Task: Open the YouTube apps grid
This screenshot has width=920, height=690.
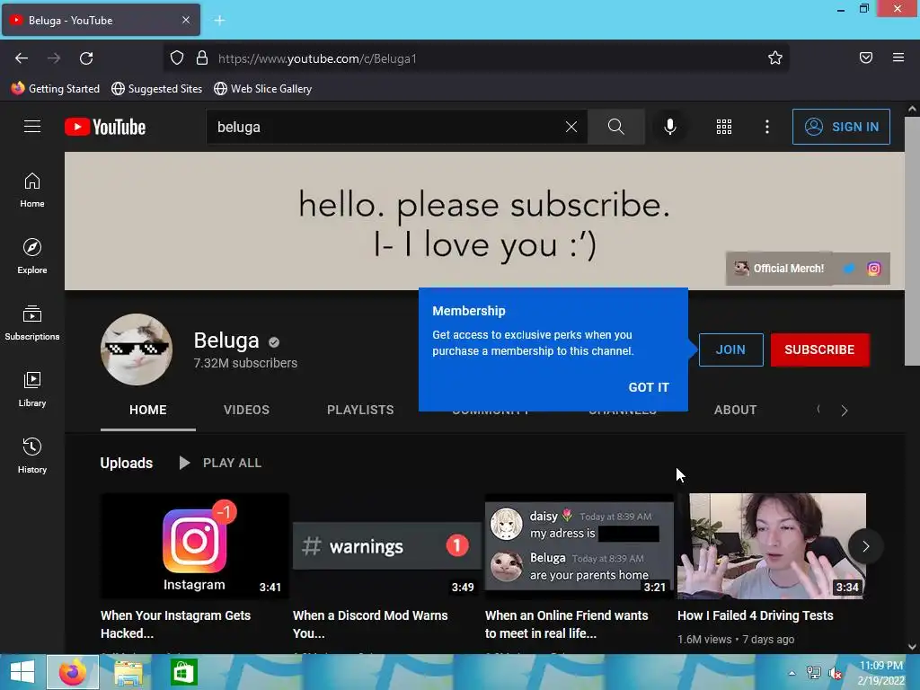Action: 724,127
